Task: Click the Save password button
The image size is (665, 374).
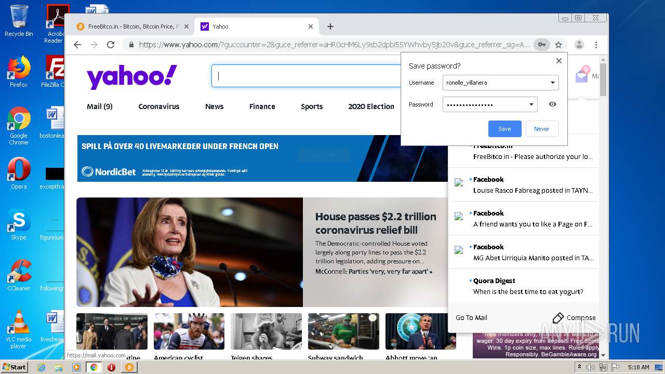Action: 504,129
